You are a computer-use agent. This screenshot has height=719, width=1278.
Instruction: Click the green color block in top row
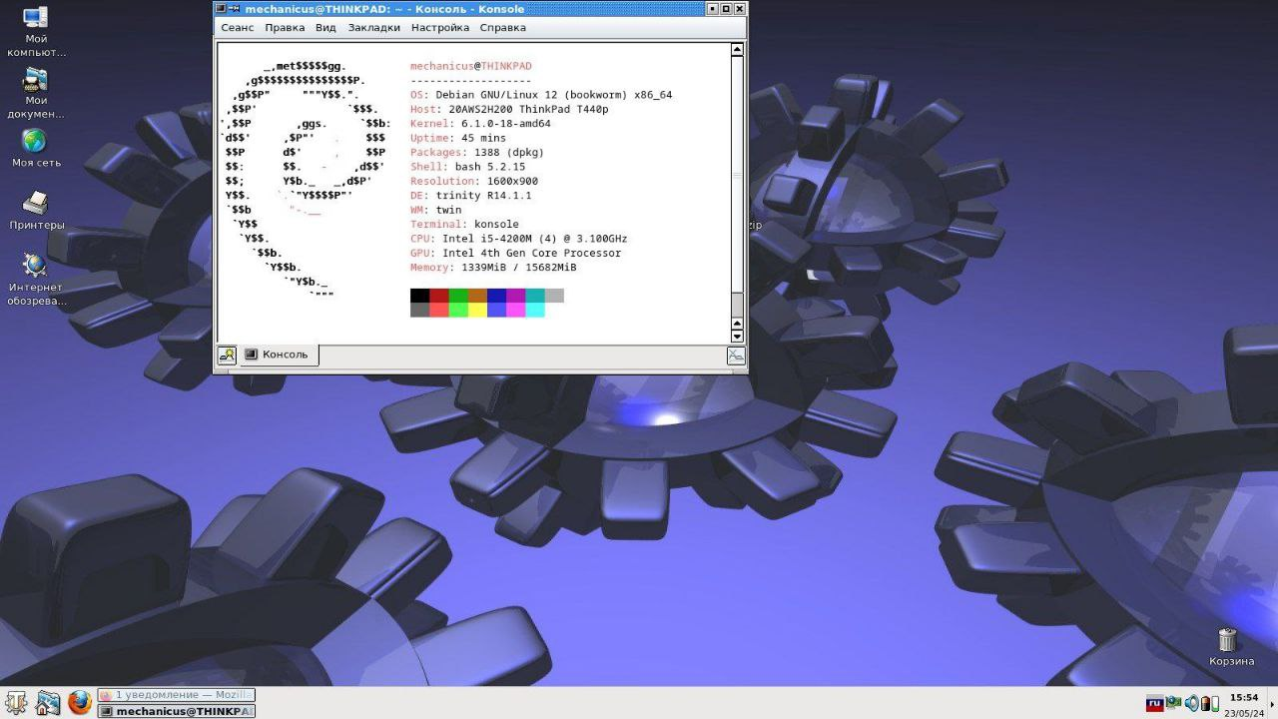click(x=458, y=296)
